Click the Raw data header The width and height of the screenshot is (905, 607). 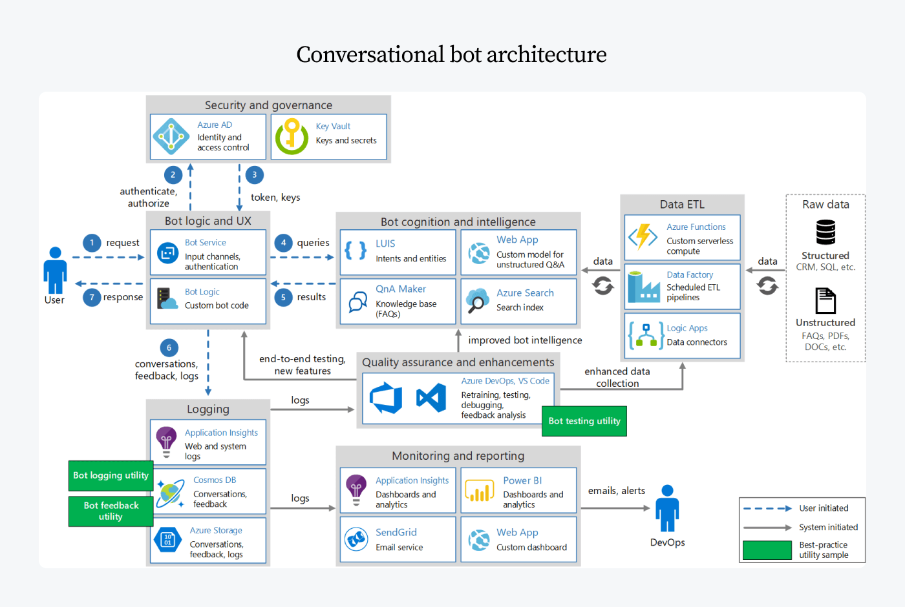[x=825, y=205]
